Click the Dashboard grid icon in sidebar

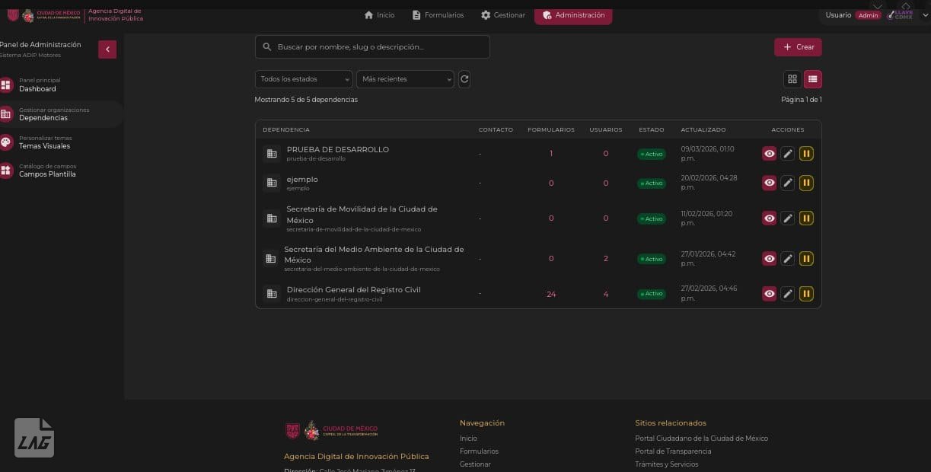pos(6,85)
